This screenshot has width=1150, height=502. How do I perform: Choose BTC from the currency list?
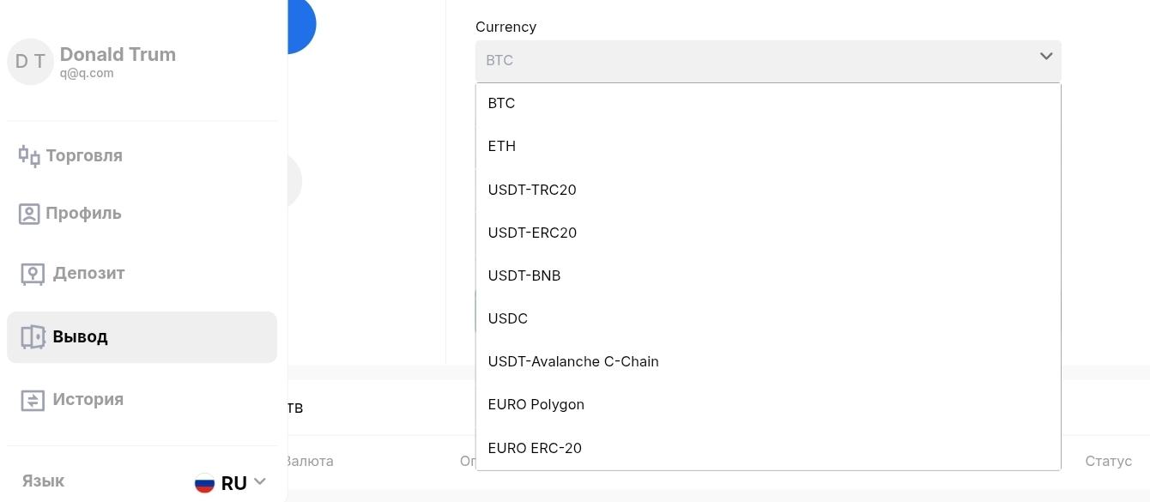[768, 103]
